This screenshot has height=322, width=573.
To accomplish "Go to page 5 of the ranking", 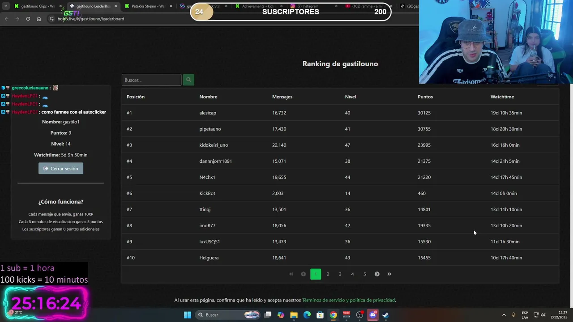I will click(364, 274).
